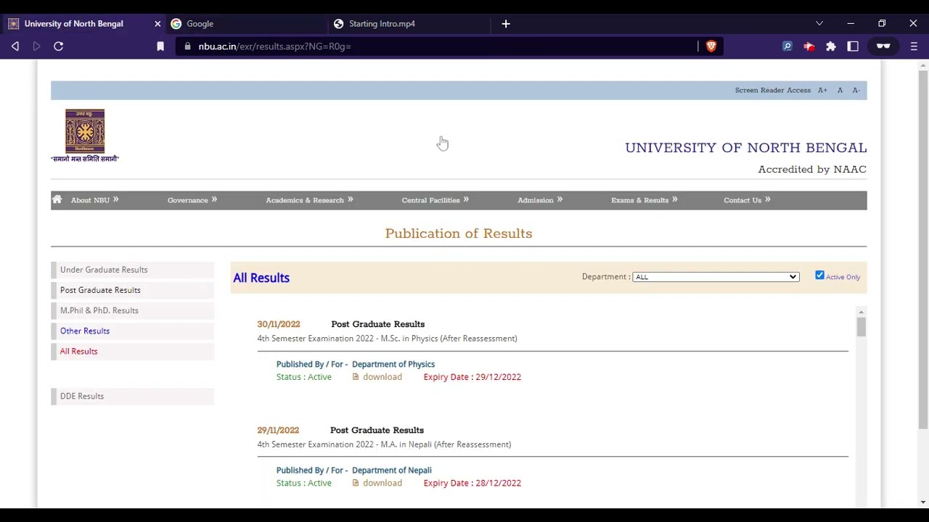Expand the Academics & Research menu

[x=309, y=200]
